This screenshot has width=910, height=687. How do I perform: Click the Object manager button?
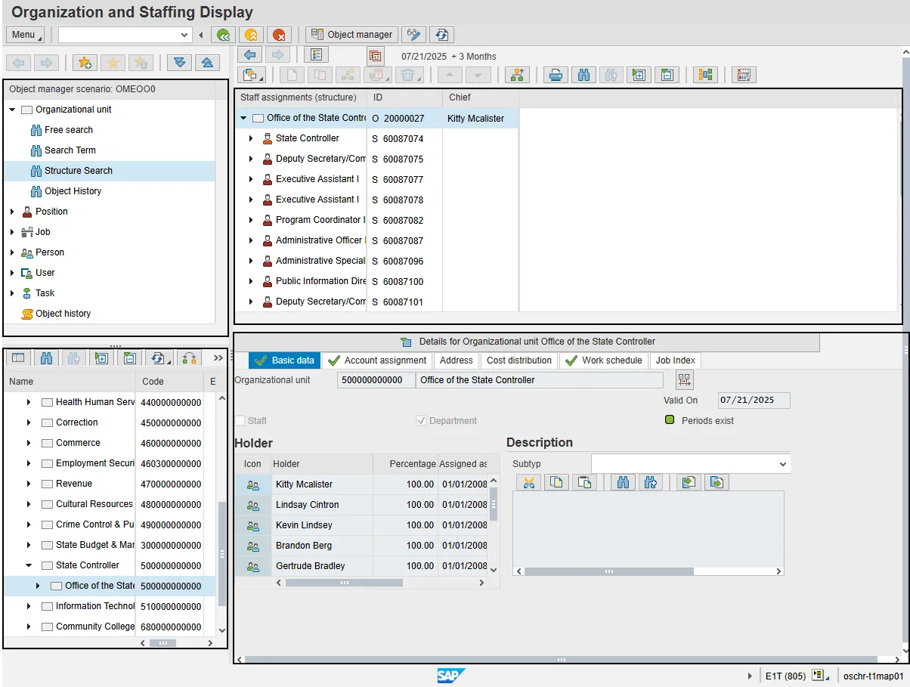click(x=351, y=35)
